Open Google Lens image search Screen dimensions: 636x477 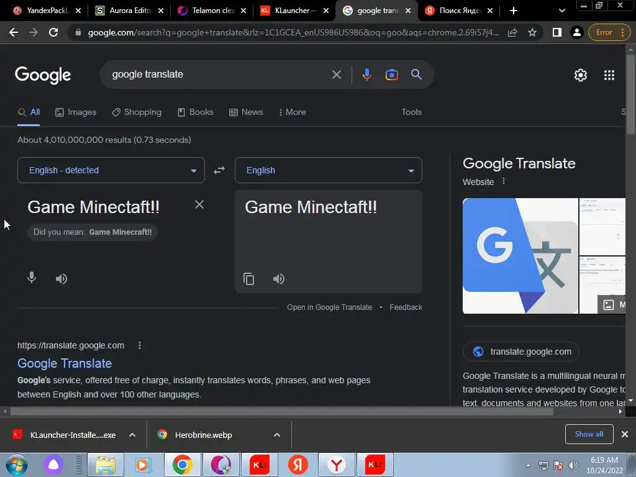pos(391,75)
